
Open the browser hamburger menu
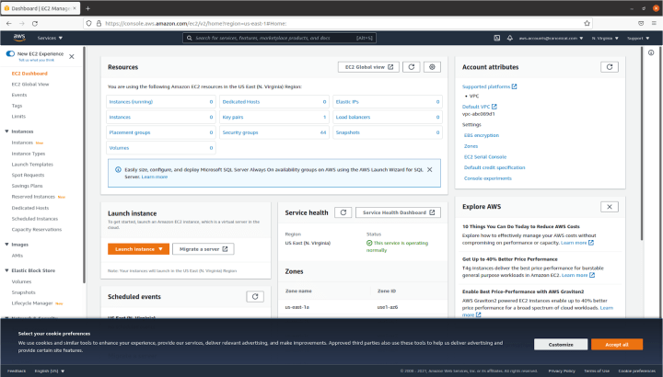click(x=654, y=24)
